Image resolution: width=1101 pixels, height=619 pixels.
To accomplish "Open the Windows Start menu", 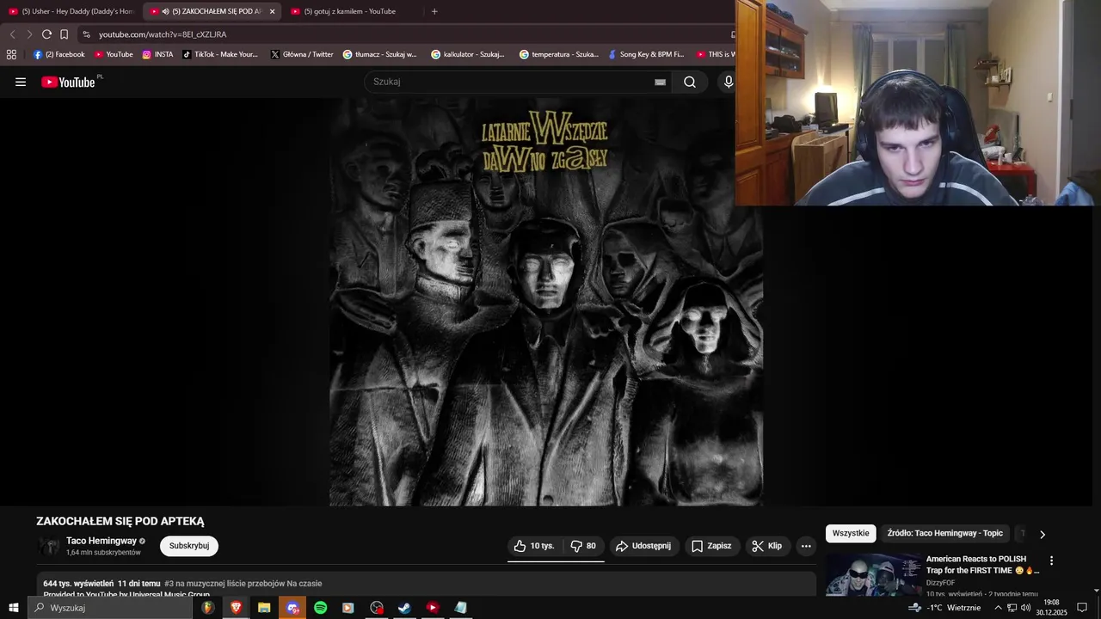I will pyautogui.click(x=13, y=608).
